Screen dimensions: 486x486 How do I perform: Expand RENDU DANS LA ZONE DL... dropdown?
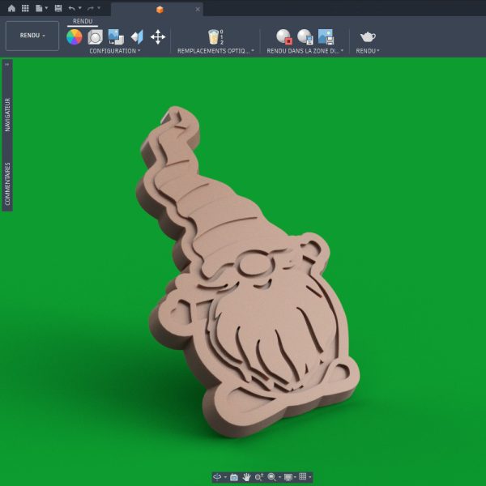click(305, 51)
